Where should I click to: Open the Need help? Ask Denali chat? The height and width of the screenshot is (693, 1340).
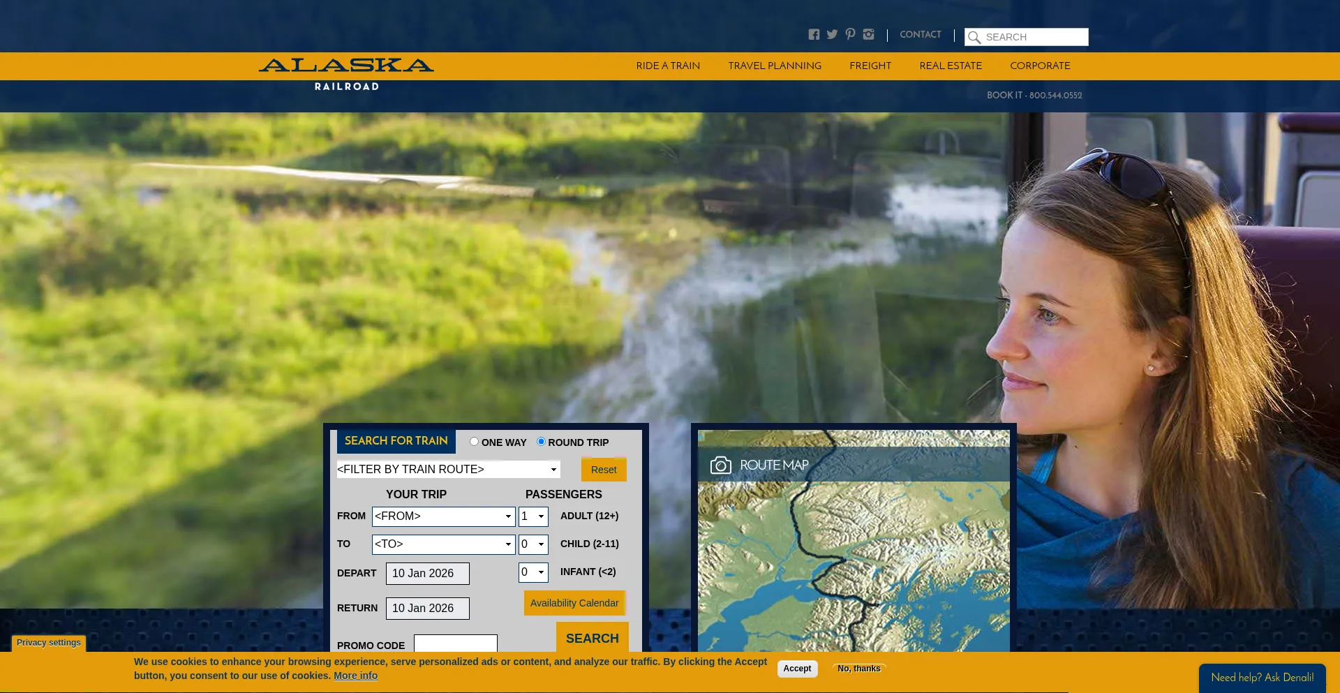(x=1262, y=677)
